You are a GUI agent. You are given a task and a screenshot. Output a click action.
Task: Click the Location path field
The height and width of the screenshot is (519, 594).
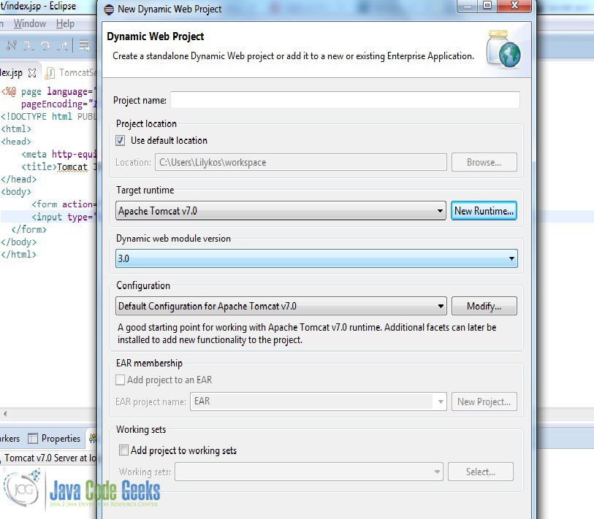click(x=301, y=162)
